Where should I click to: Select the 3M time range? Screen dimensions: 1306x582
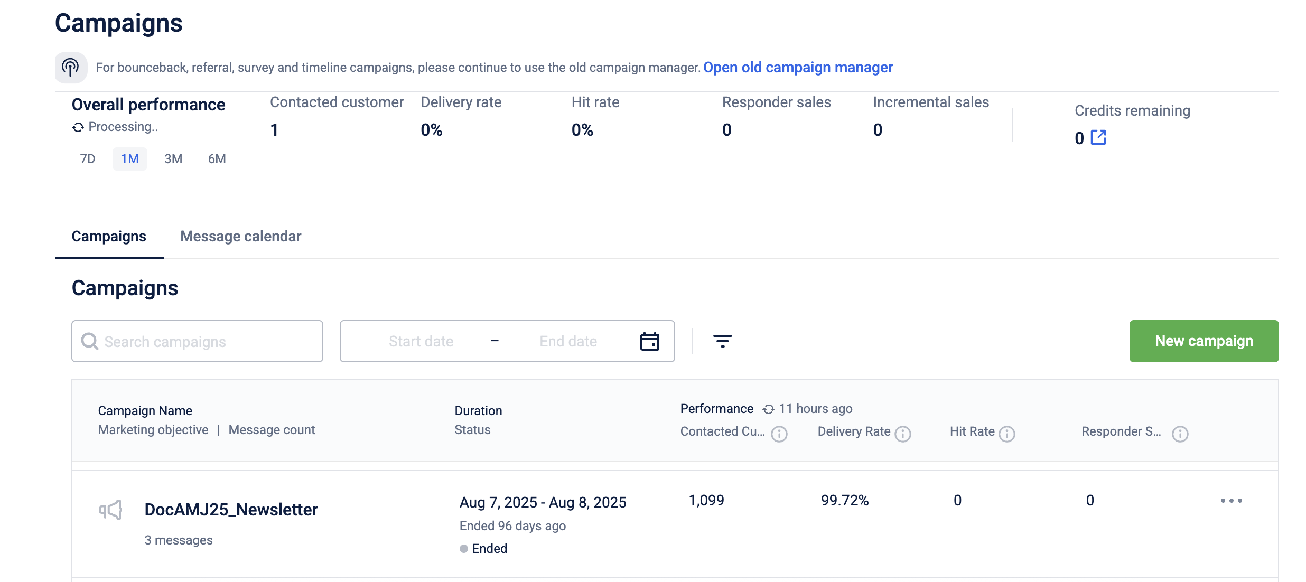coord(173,159)
